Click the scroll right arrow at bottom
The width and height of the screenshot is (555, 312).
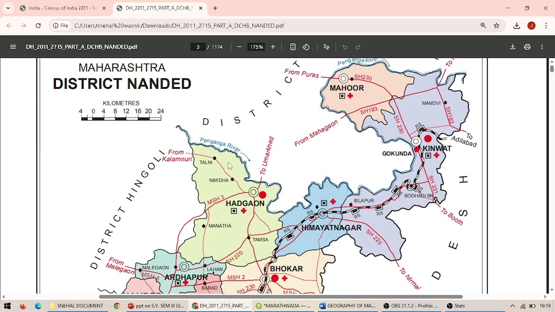(545, 297)
